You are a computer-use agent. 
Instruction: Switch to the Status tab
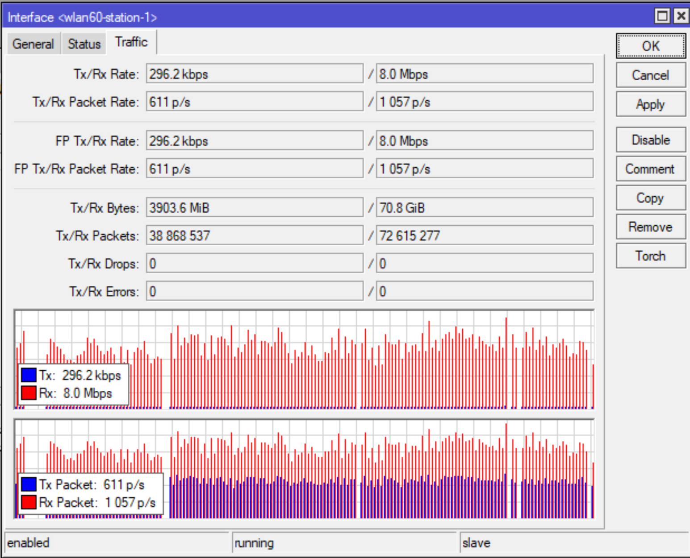pyautogui.click(x=84, y=44)
